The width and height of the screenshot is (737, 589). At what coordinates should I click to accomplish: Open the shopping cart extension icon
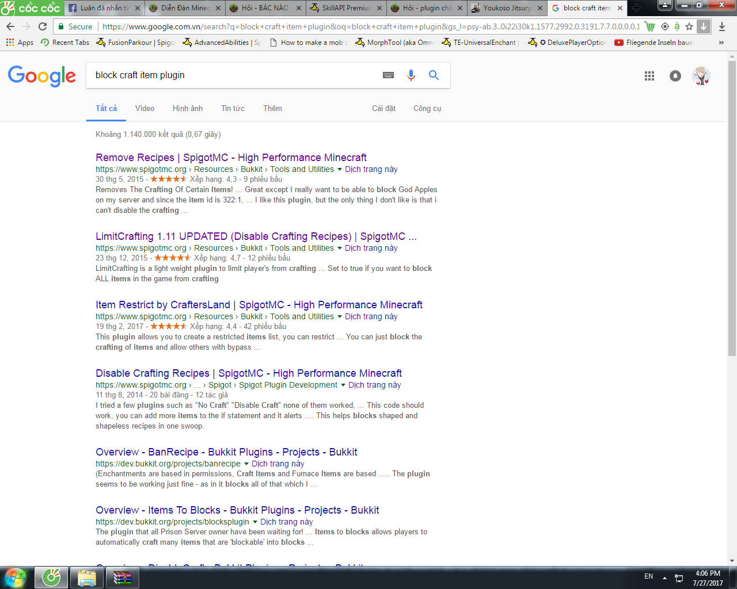click(x=650, y=26)
